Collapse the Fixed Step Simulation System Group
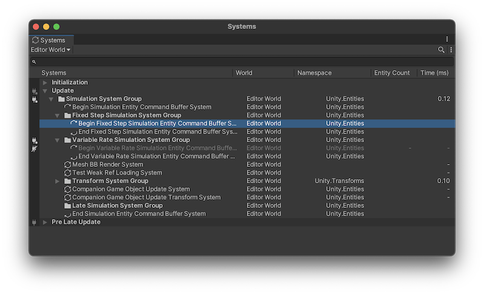Image resolution: width=484 pixels, height=294 pixels. coord(58,115)
